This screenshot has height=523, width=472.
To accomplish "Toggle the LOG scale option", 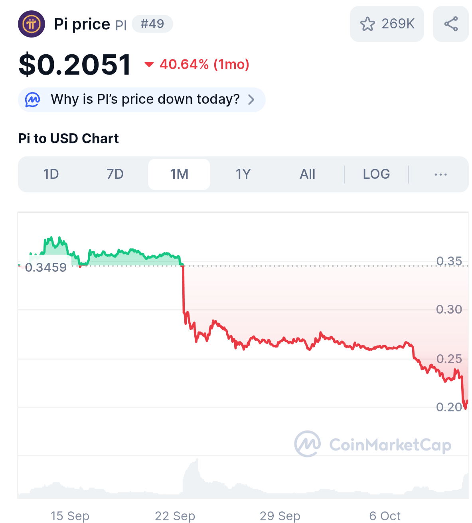I will [376, 174].
